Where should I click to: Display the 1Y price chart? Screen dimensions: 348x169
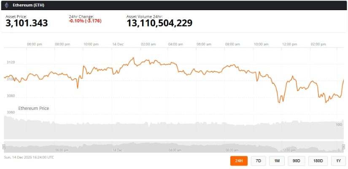[x=338, y=161]
